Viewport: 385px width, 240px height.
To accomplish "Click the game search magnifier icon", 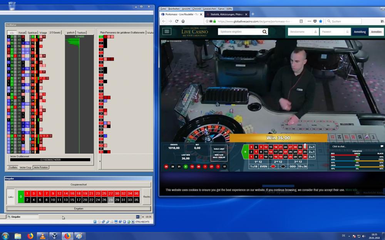I will tap(264, 31).
